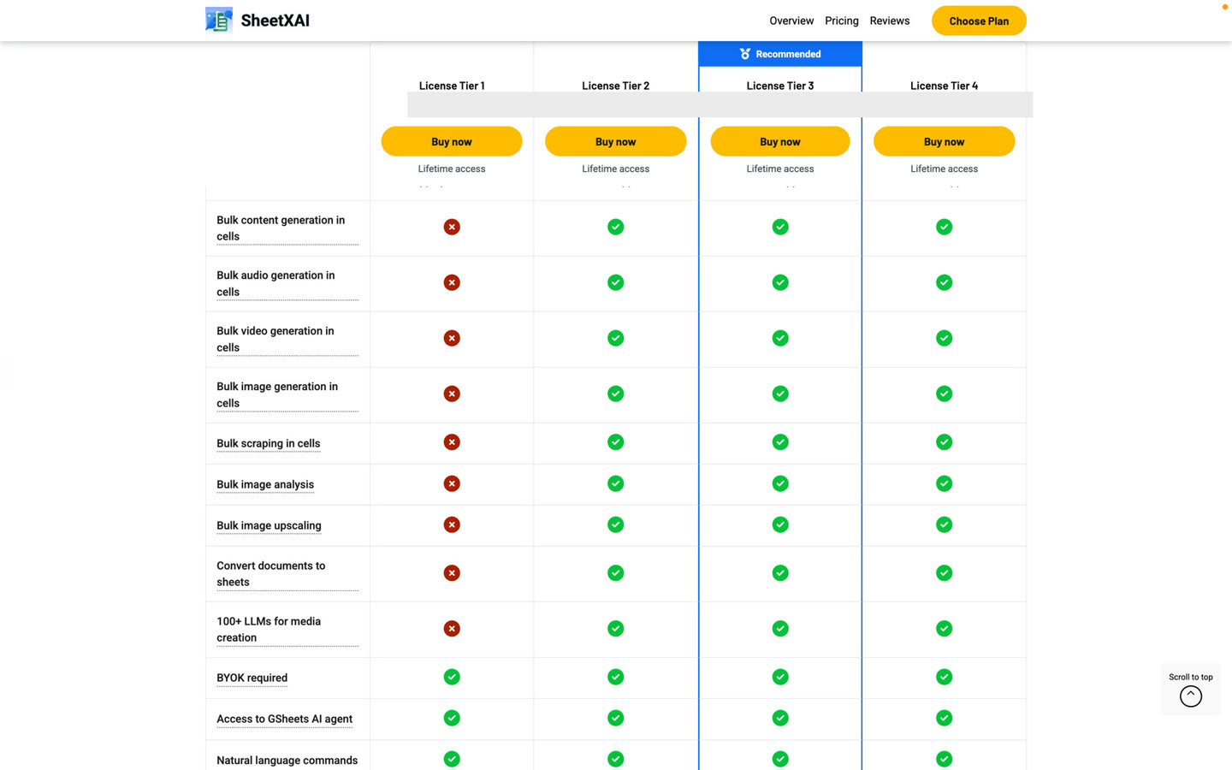Click the Natural language commands label
This screenshot has height=770, width=1232.
pos(287,761)
